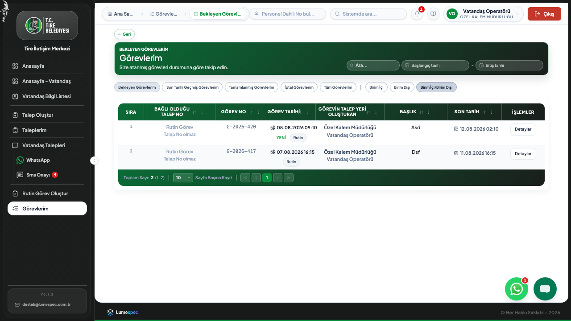Select the Tüm Görevlerim filter
This screenshot has height=321, width=571.
coord(339,87)
